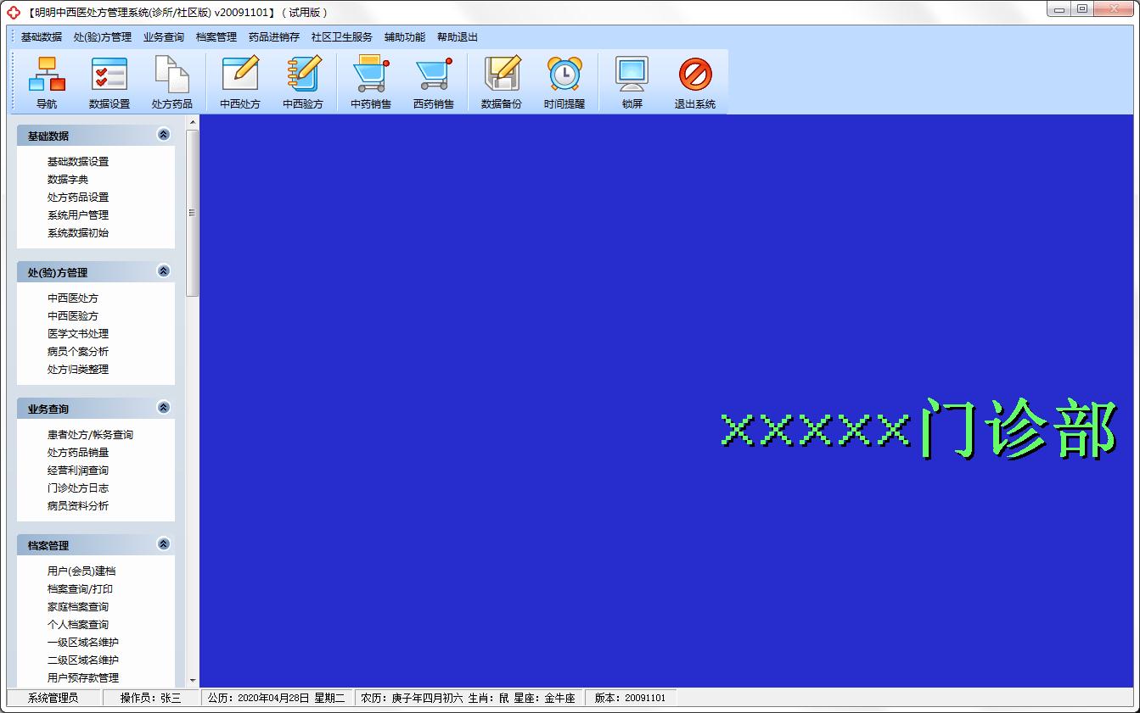
Task: Open 个人档案查询 link
Action: pyautogui.click(x=78, y=625)
